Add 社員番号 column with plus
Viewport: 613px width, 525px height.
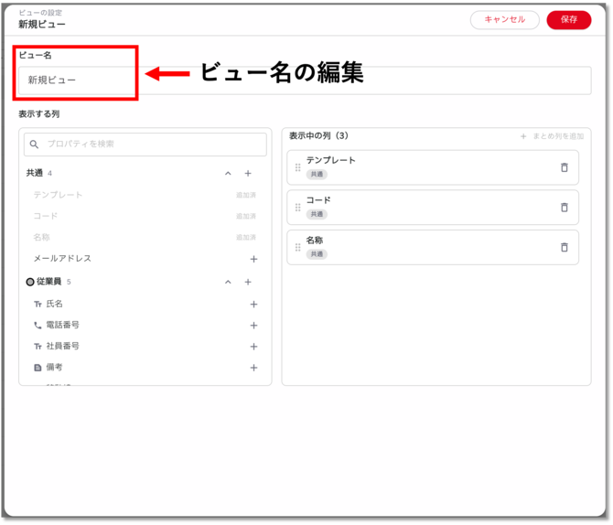coord(253,347)
